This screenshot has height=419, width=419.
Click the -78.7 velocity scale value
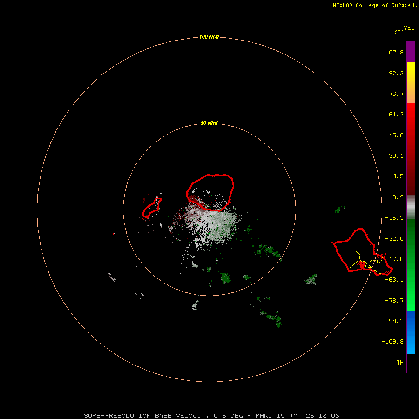coord(394,301)
